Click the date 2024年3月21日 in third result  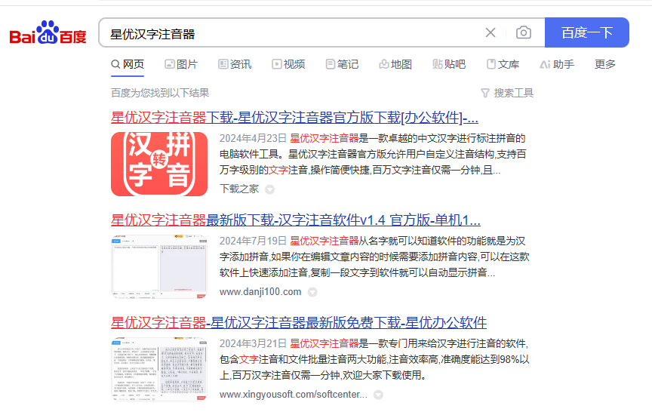(x=253, y=344)
